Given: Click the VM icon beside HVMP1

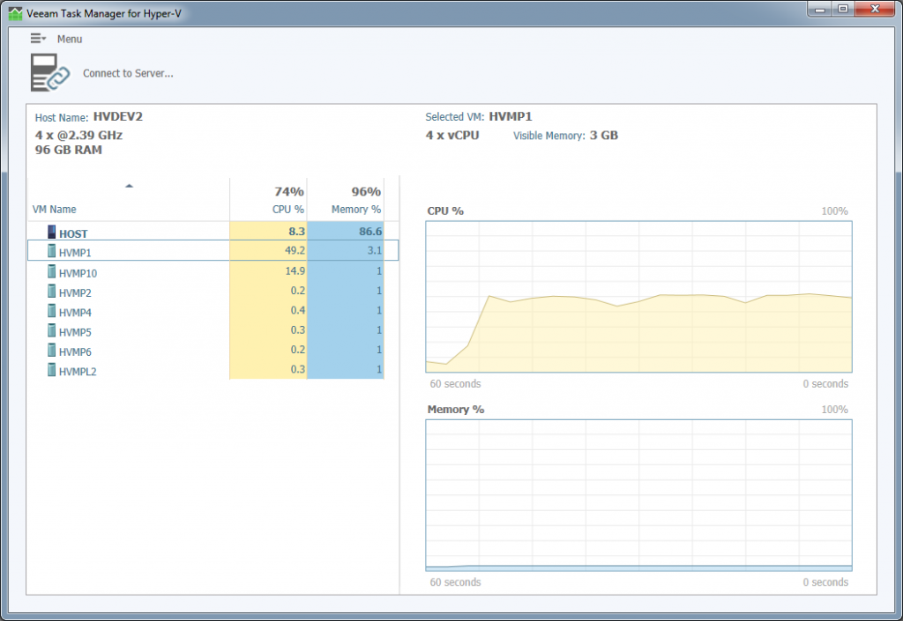Looking at the screenshot, I should [x=50, y=252].
